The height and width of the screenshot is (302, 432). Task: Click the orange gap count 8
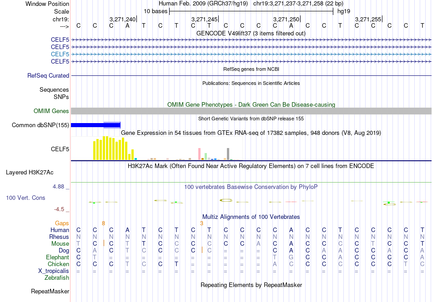(103, 223)
